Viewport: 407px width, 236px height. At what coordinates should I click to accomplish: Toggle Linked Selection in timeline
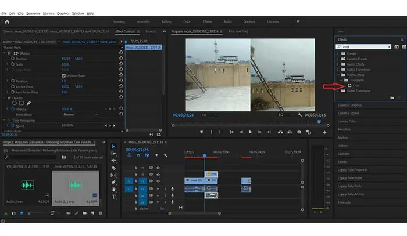(147, 155)
